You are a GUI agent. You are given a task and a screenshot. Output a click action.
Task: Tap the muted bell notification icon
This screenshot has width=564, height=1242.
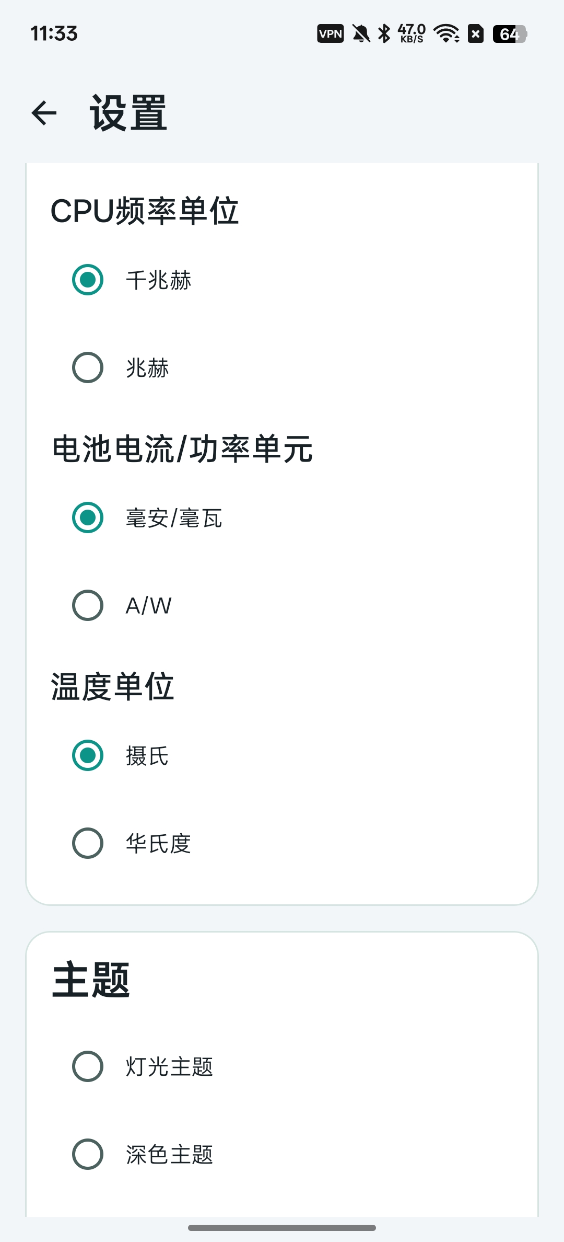coord(361,34)
